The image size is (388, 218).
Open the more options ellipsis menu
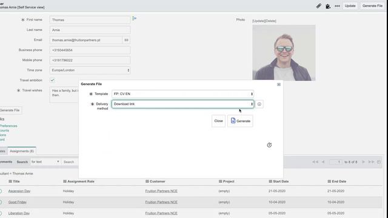(x=337, y=6)
